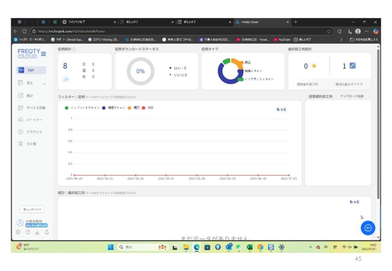Viewport: 392px width, 271px height.
Task: Collapse sidebar using the hamburger icon by logo
Action: [x=43, y=54]
